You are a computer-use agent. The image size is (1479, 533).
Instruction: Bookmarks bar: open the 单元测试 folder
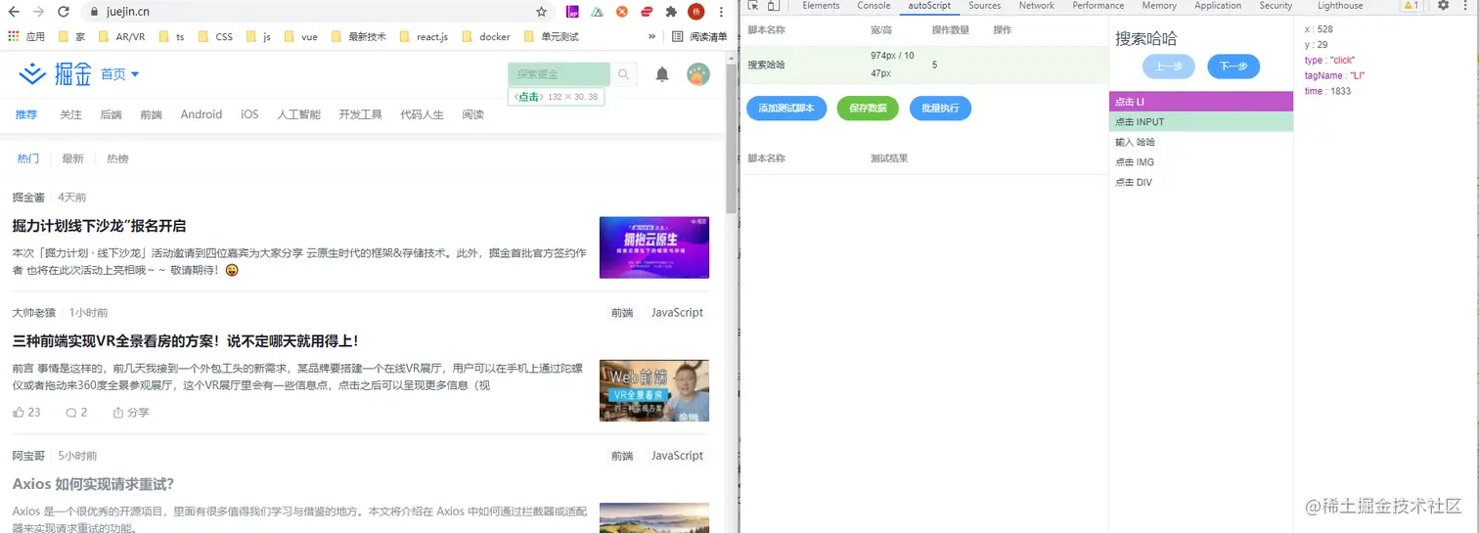pyautogui.click(x=551, y=36)
